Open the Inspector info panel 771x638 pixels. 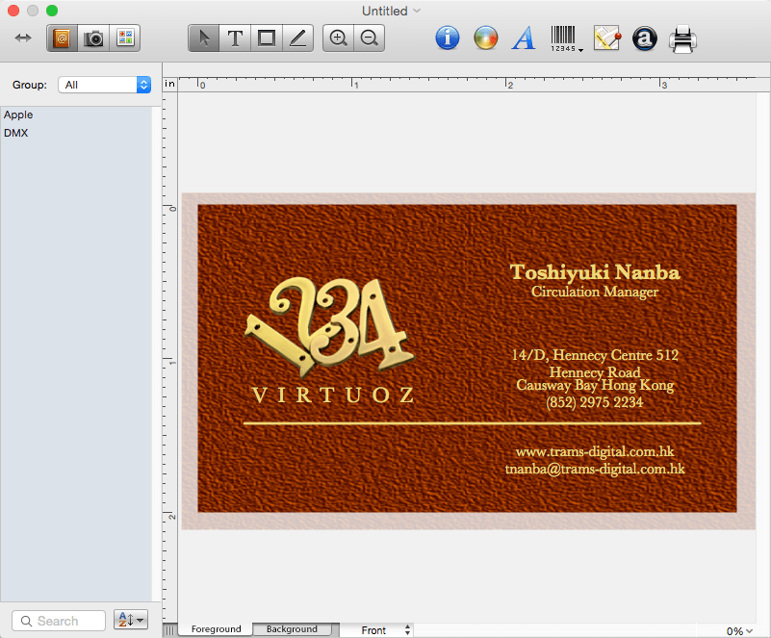coord(448,38)
